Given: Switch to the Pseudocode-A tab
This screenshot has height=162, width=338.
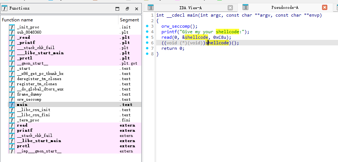Looking at the screenshot, I should point(285,7).
